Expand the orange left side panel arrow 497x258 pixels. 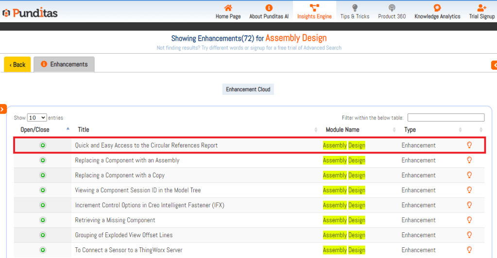pyautogui.click(x=3, y=109)
